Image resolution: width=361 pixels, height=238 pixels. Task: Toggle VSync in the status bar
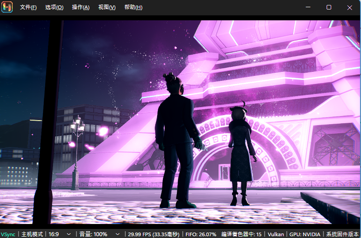[x=8, y=234]
